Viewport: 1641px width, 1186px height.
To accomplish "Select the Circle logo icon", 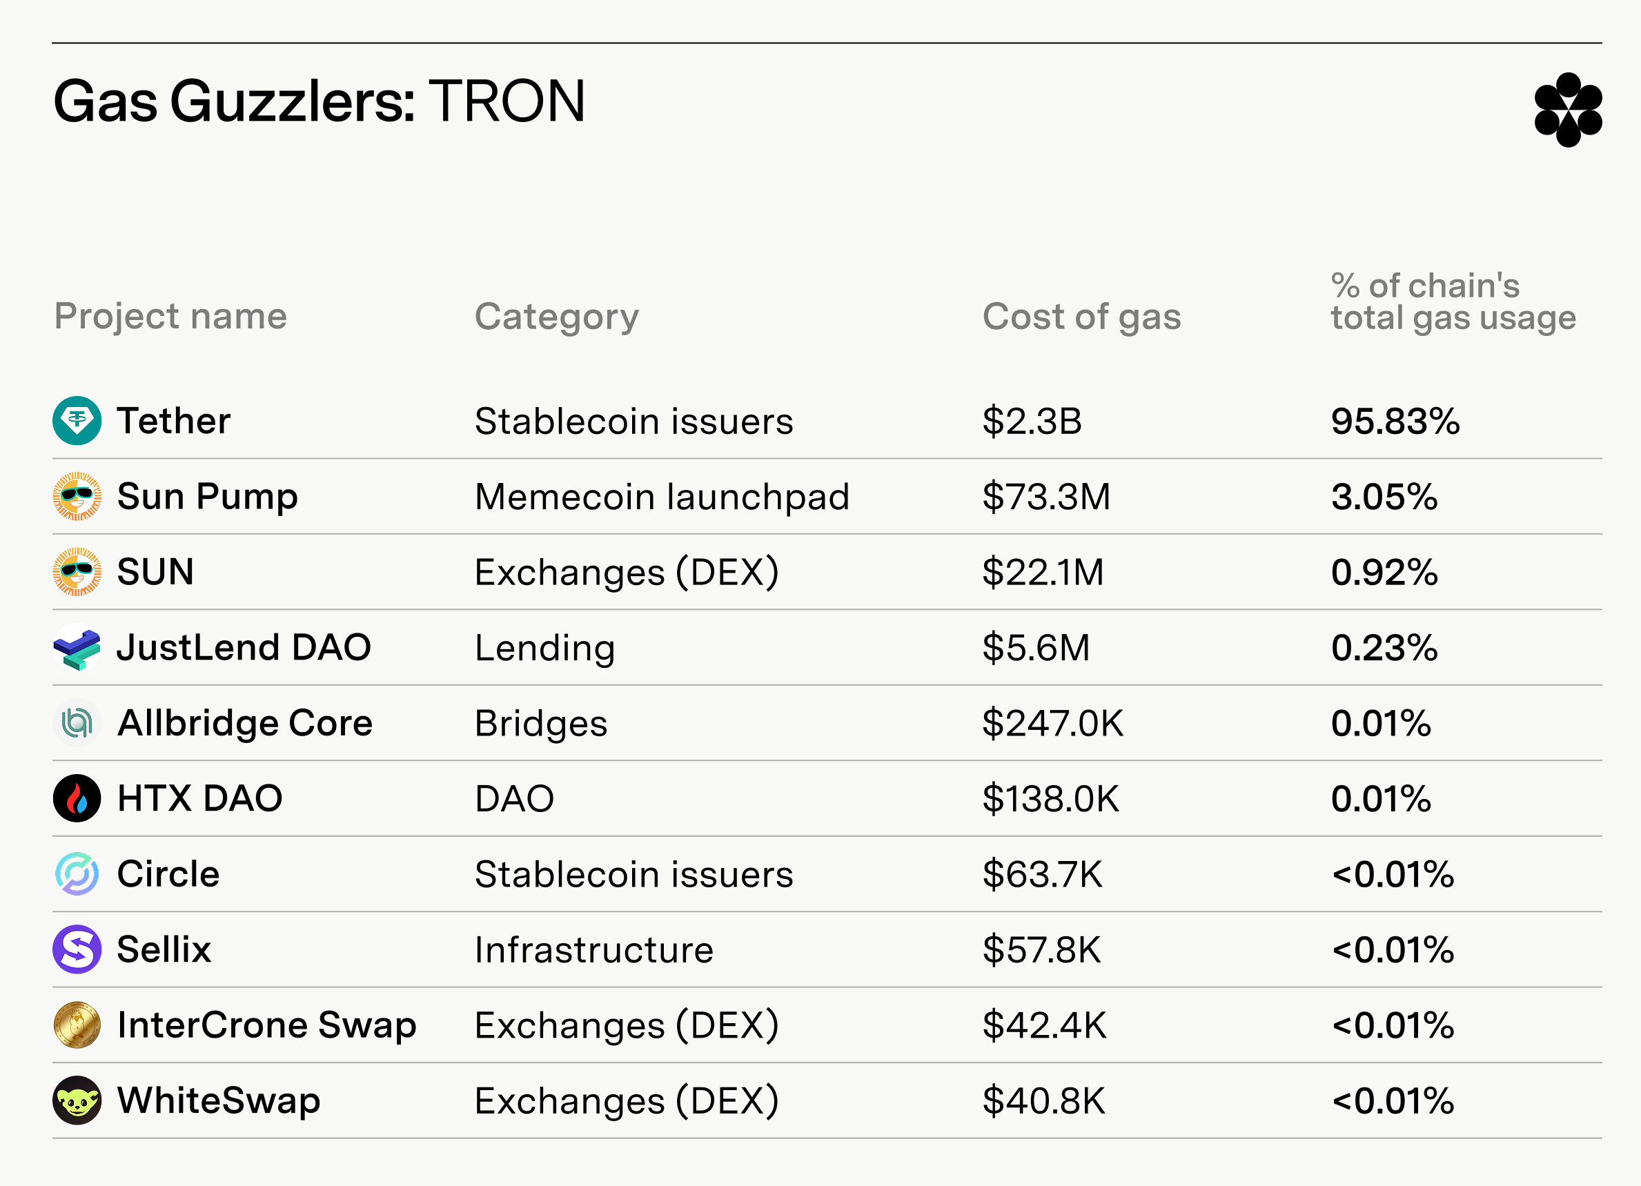I will click(x=77, y=873).
